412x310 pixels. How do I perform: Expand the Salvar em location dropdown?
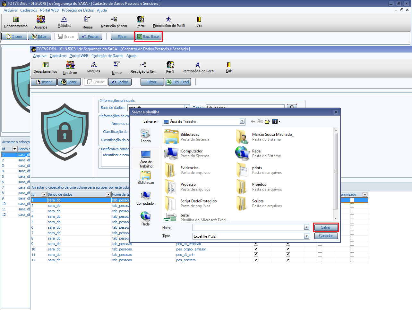242,121
